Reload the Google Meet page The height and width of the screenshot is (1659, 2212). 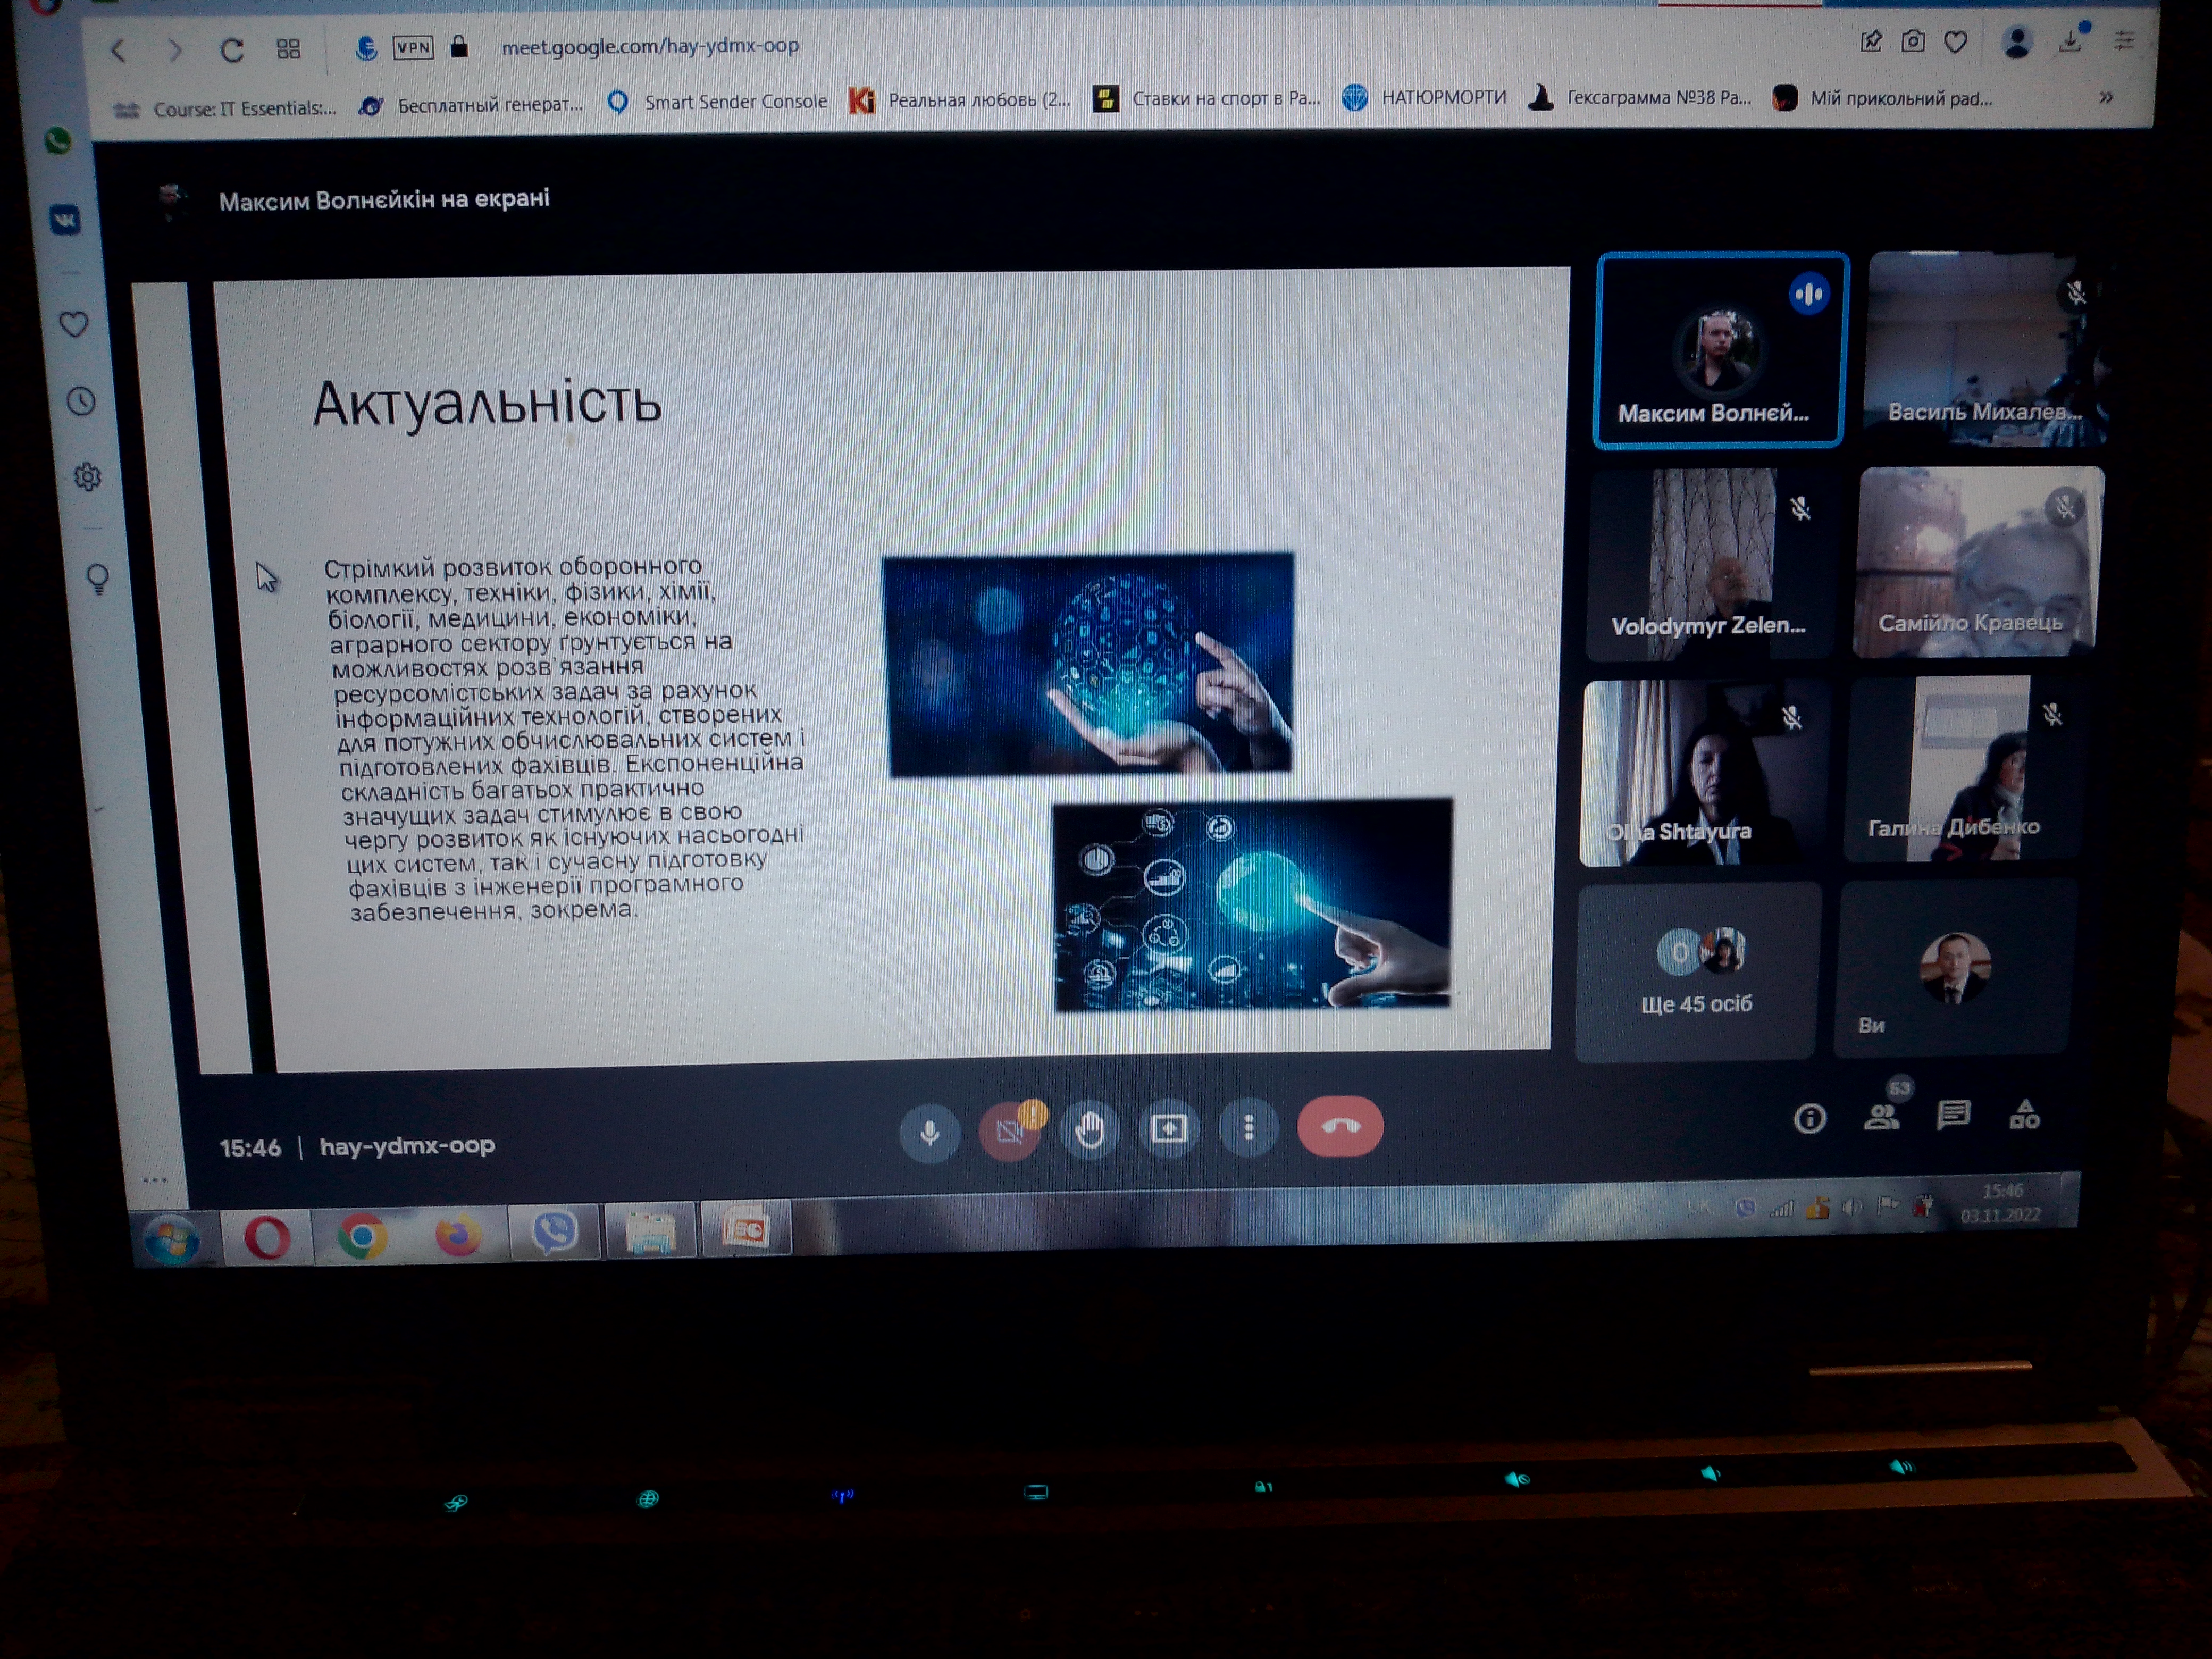[x=232, y=49]
